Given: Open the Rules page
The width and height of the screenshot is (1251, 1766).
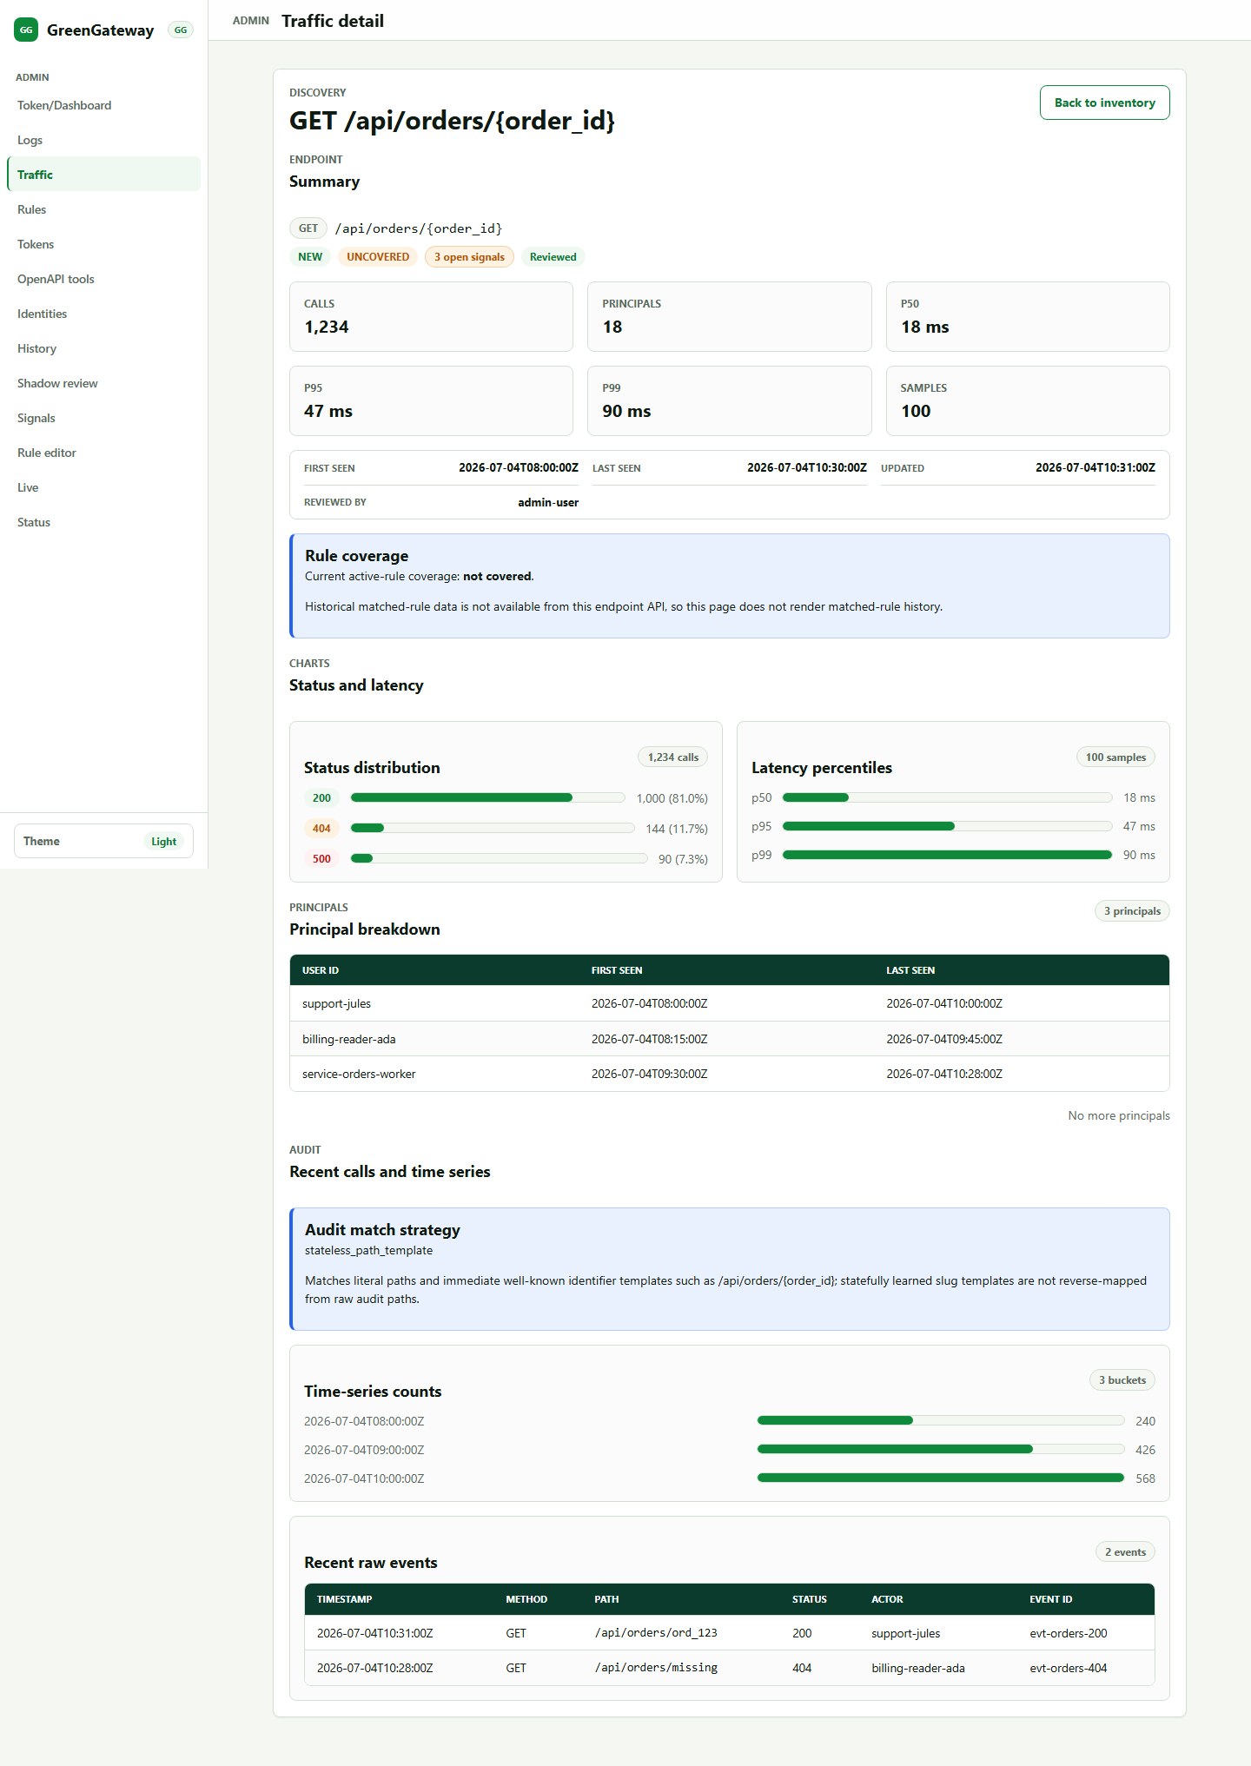Looking at the screenshot, I should click(103, 209).
